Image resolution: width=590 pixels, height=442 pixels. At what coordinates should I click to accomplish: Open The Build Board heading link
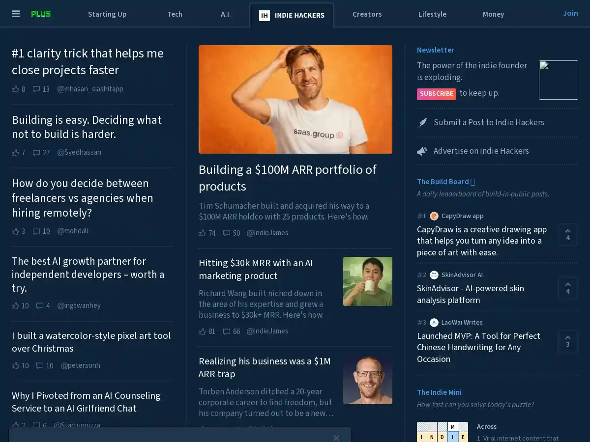coord(442,182)
